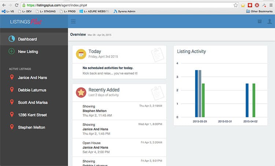Click the Recently Added heading
Screen dimensions: 275x166
pos(104,90)
